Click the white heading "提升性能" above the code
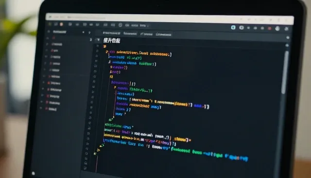 (x=112, y=41)
